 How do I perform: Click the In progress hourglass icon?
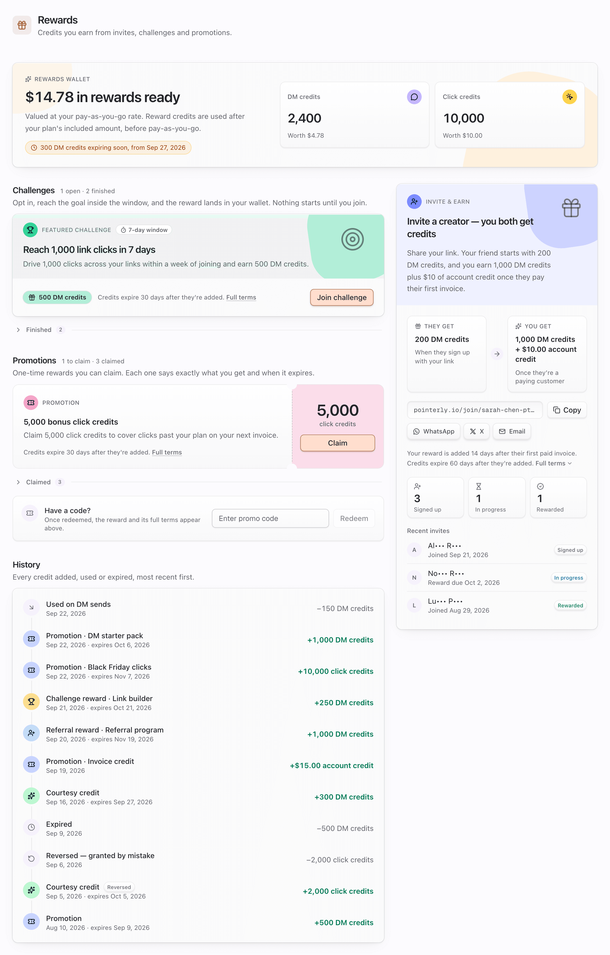click(x=478, y=487)
